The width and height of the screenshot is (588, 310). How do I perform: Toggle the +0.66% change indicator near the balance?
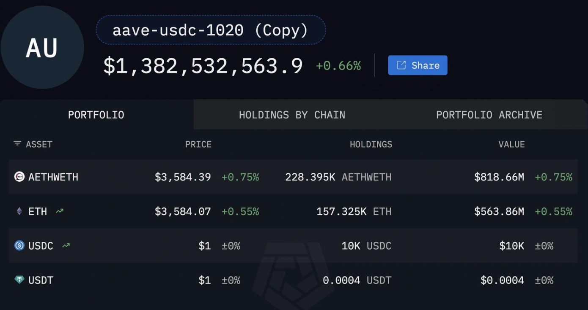point(338,65)
